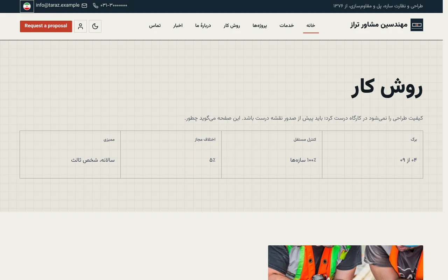Click the value سالانه، شخص ثالث
Image resolution: width=448 pixels, height=280 pixels.
click(93, 160)
